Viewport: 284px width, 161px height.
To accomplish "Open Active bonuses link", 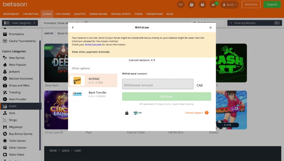I will pyautogui.click(x=93, y=44).
